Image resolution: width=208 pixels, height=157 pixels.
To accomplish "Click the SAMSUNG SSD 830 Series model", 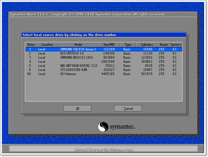I will point(78,49).
